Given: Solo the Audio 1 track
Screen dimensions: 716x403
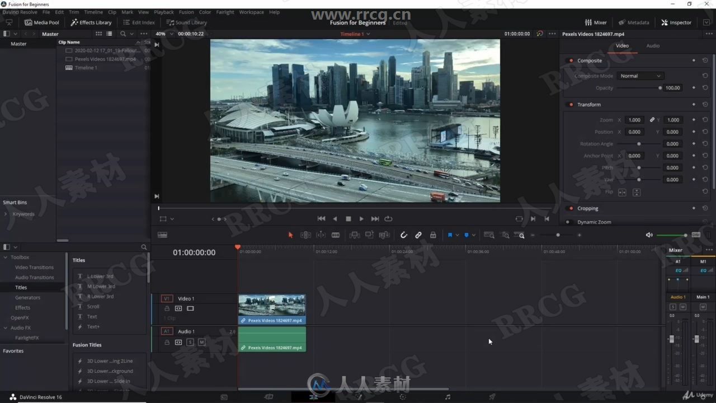Looking at the screenshot, I should (x=190, y=342).
